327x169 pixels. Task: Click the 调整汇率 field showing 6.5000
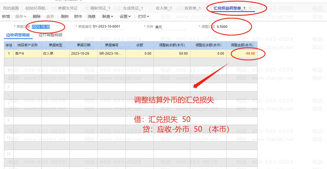[231, 26]
